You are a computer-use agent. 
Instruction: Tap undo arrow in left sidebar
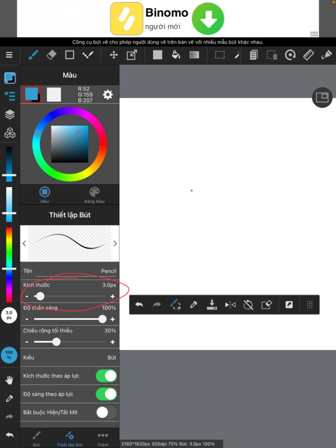(x=10, y=435)
